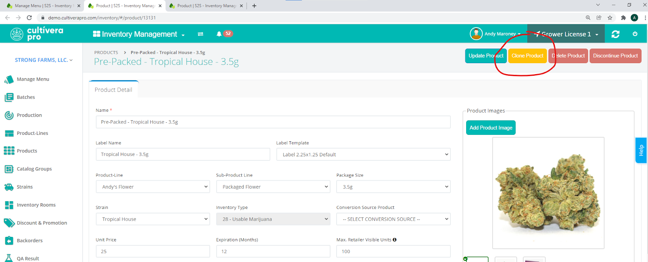Open Inventory Rooms in sidebar menu

36,205
